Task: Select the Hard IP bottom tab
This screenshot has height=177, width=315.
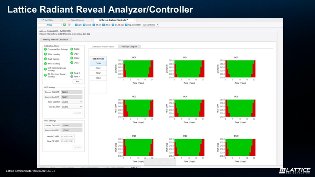Action: (x=134, y=167)
